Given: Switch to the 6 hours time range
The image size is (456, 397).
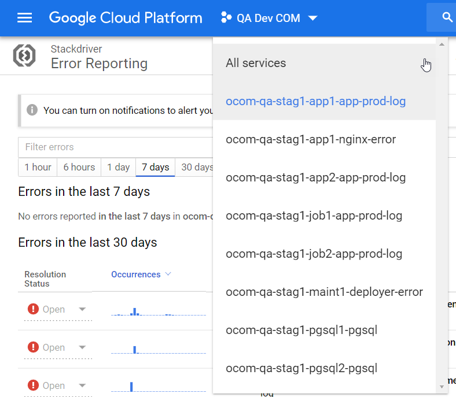Looking at the screenshot, I should [x=79, y=167].
